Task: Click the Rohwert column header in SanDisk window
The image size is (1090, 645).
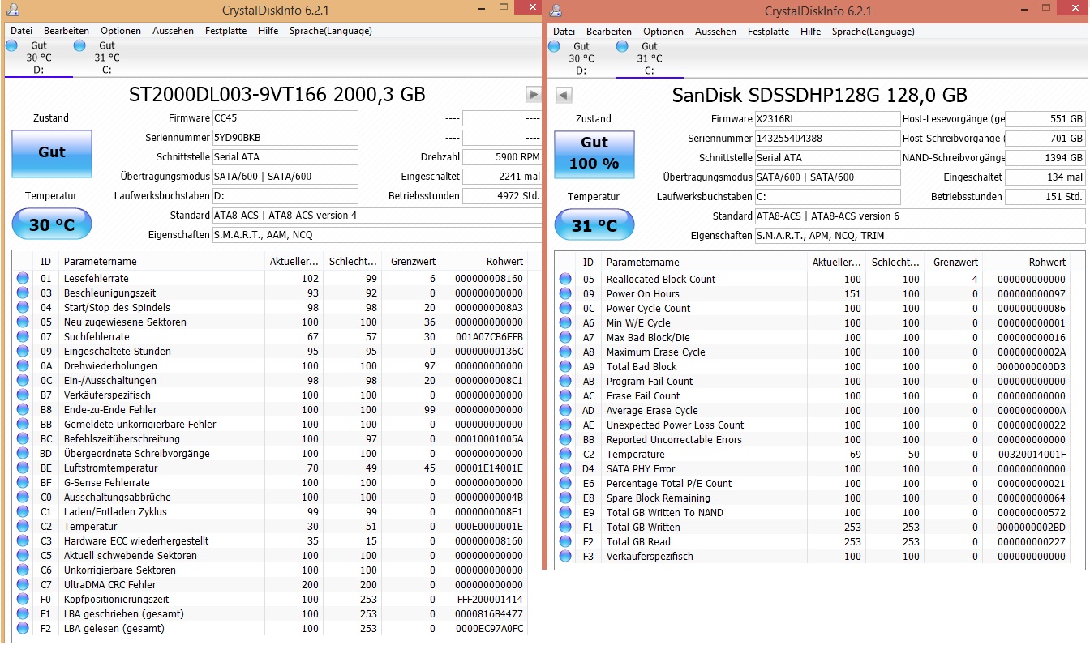Action: pos(1028,263)
